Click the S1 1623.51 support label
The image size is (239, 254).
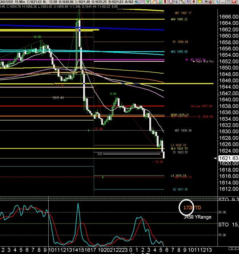180,152
